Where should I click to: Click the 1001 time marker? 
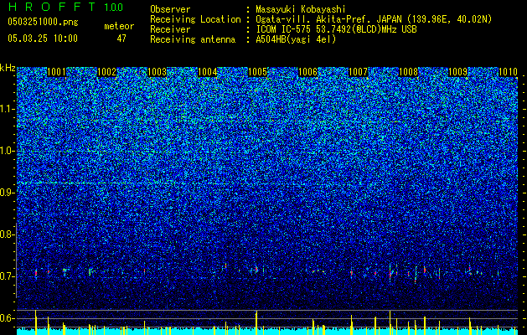click(x=56, y=72)
